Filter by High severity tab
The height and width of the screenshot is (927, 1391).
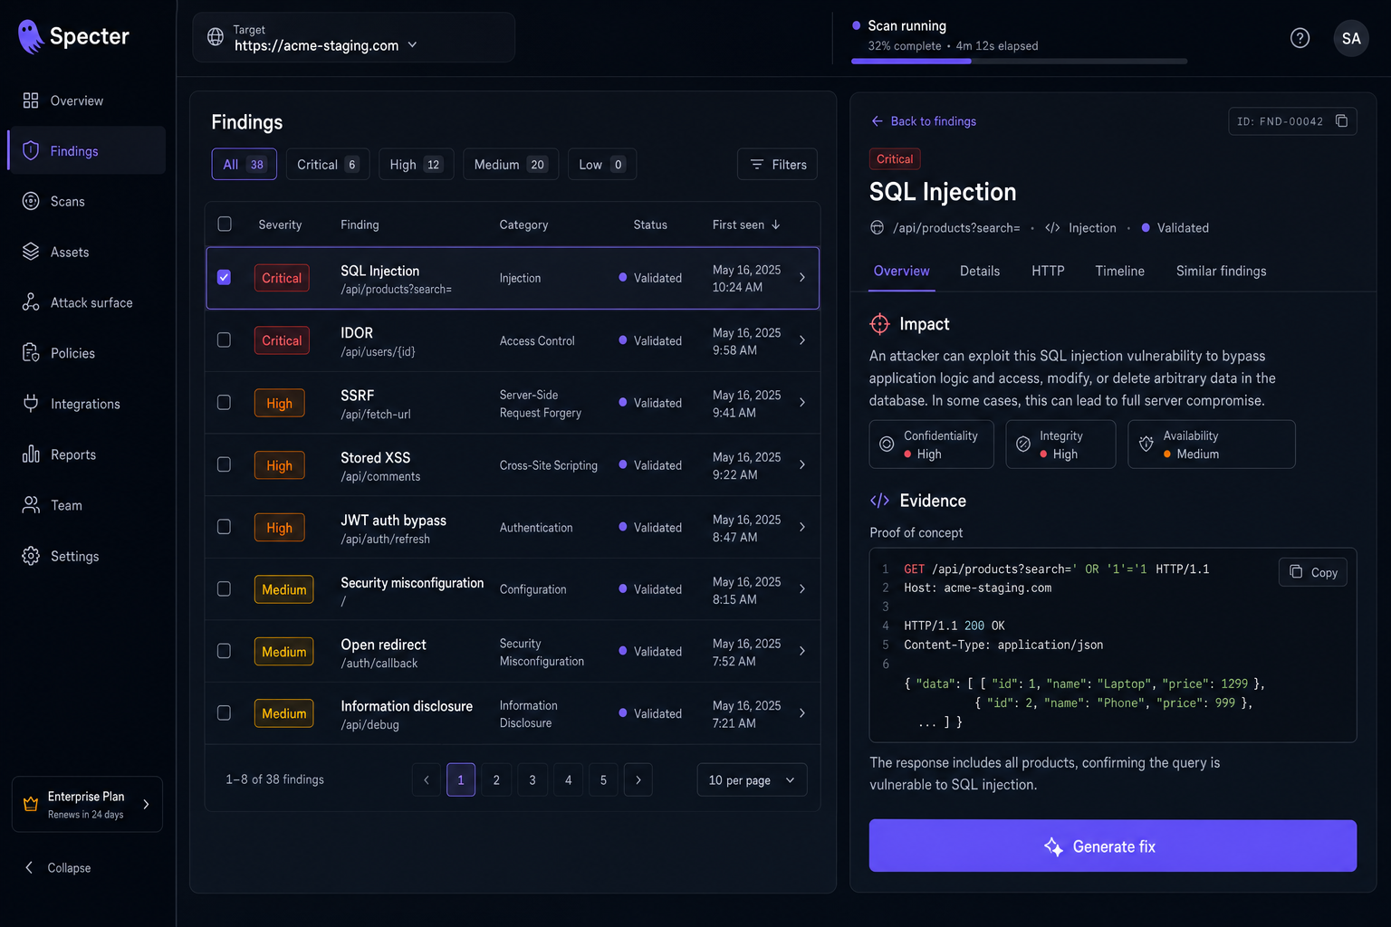click(416, 164)
